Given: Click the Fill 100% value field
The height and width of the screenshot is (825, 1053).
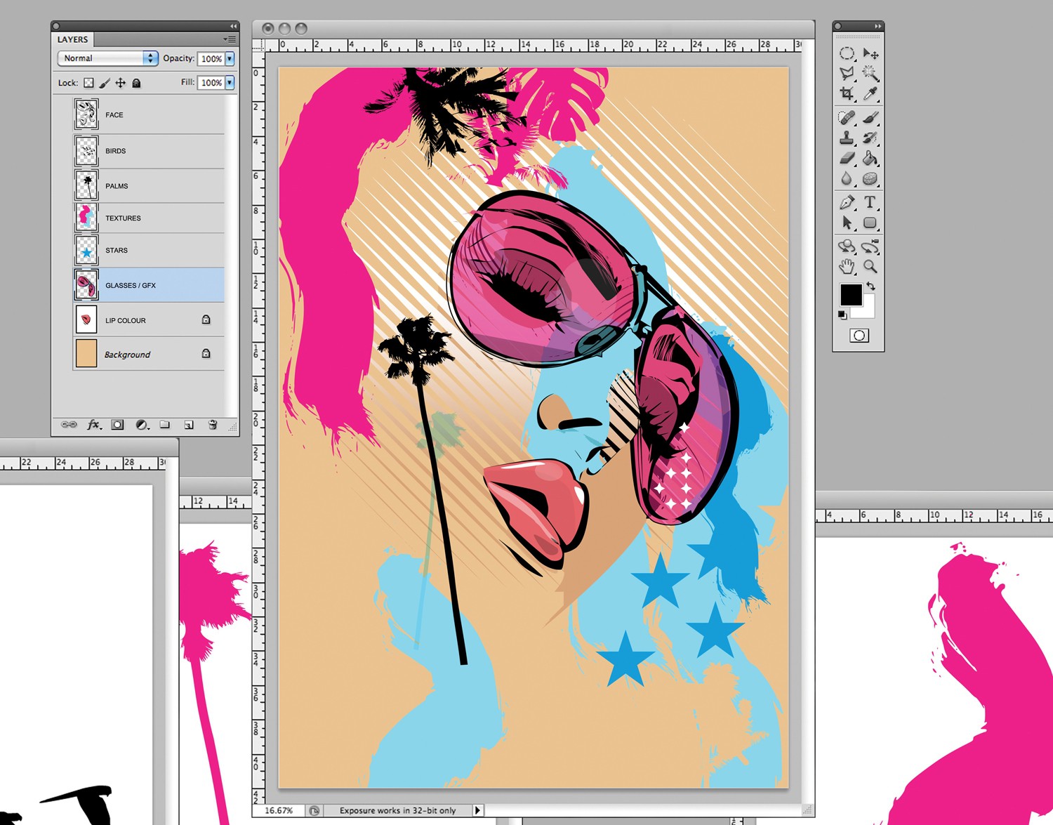Looking at the screenshot, I should [211, 83].
